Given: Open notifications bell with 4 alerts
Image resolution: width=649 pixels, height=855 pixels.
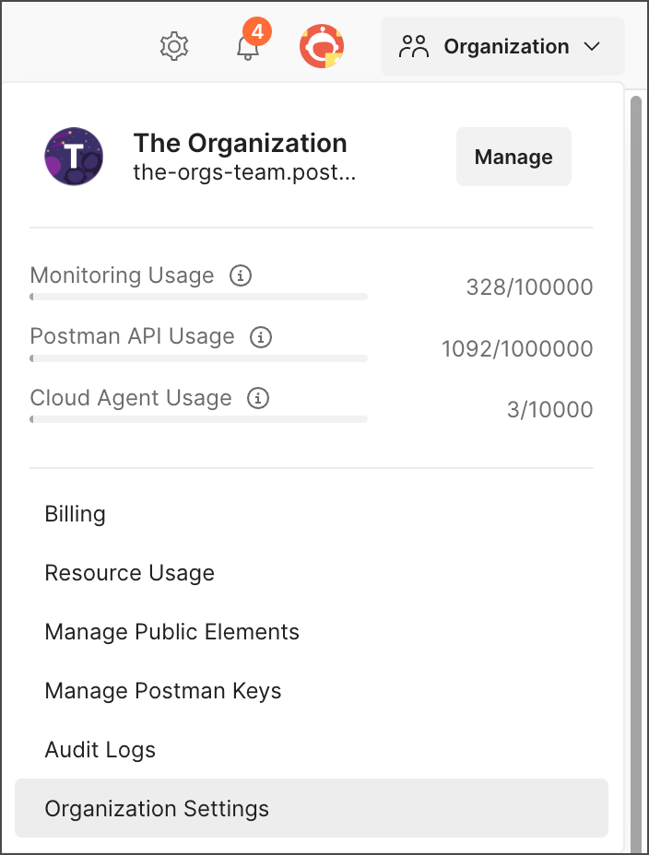Looking at the screenshot, I should tap(247, 48).
